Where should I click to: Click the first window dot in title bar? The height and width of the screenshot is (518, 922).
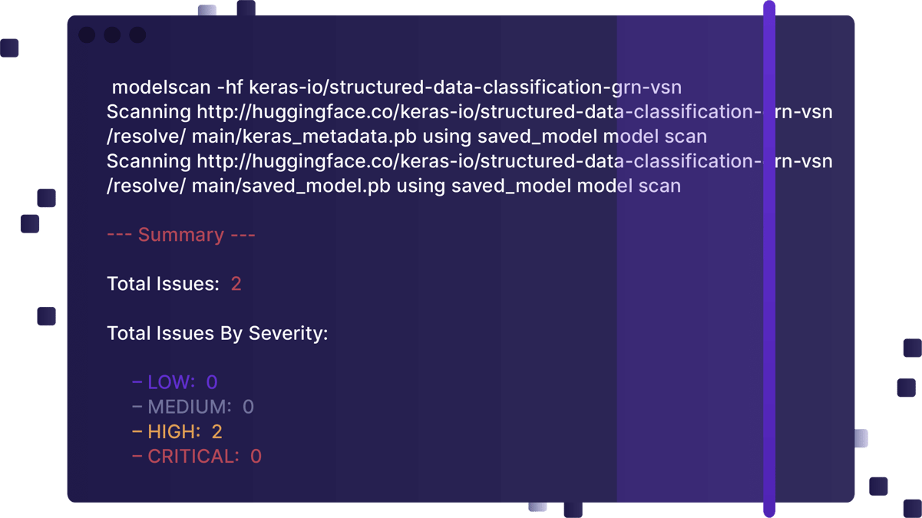[87, 35]
